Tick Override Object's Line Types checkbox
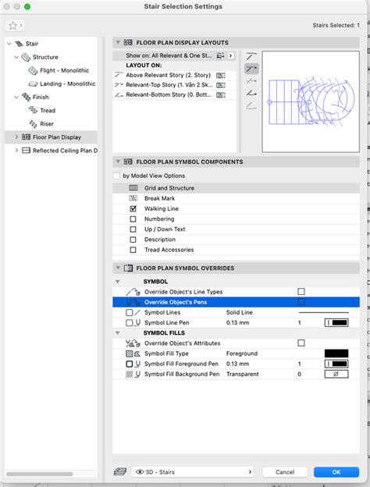Screen dimensions: 370x487 click(301, 291)
